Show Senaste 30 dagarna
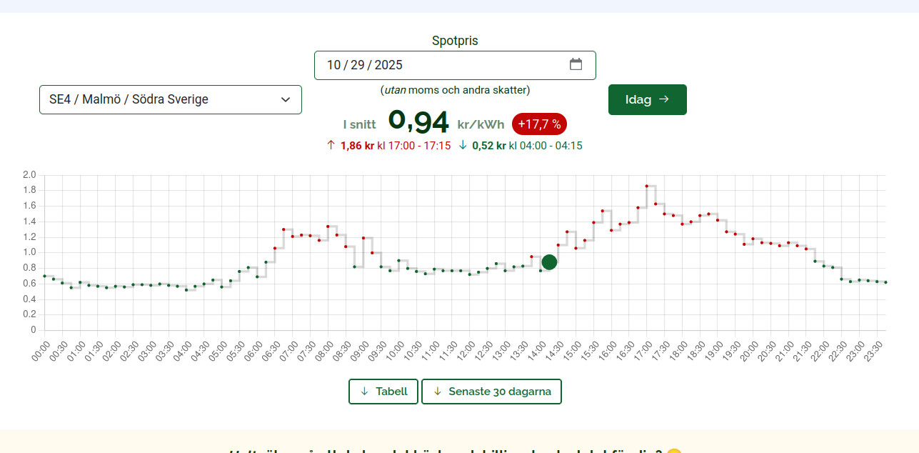Screen dimensions: 919x453 (491, 392)
